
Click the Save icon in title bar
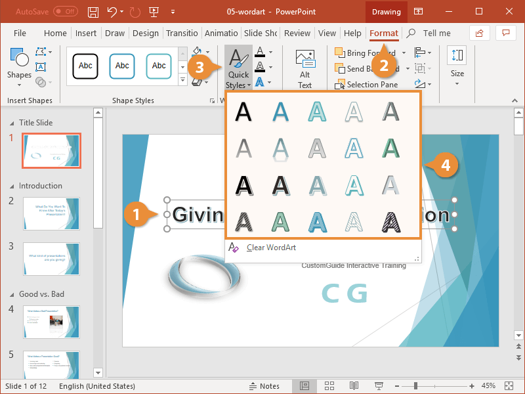tap(93, 12)
